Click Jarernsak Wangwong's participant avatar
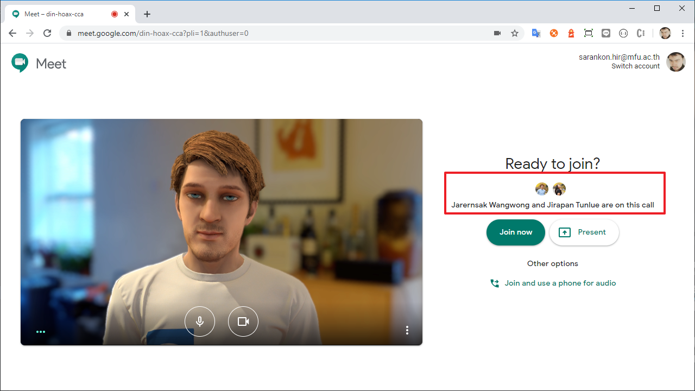Screen dimensions: 695x391 (541, 189)
